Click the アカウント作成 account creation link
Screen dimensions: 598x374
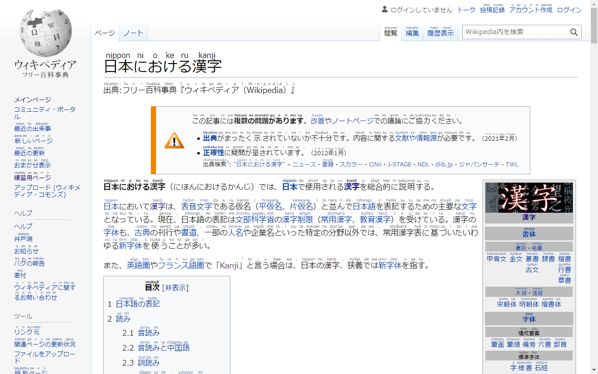[530, 9]
